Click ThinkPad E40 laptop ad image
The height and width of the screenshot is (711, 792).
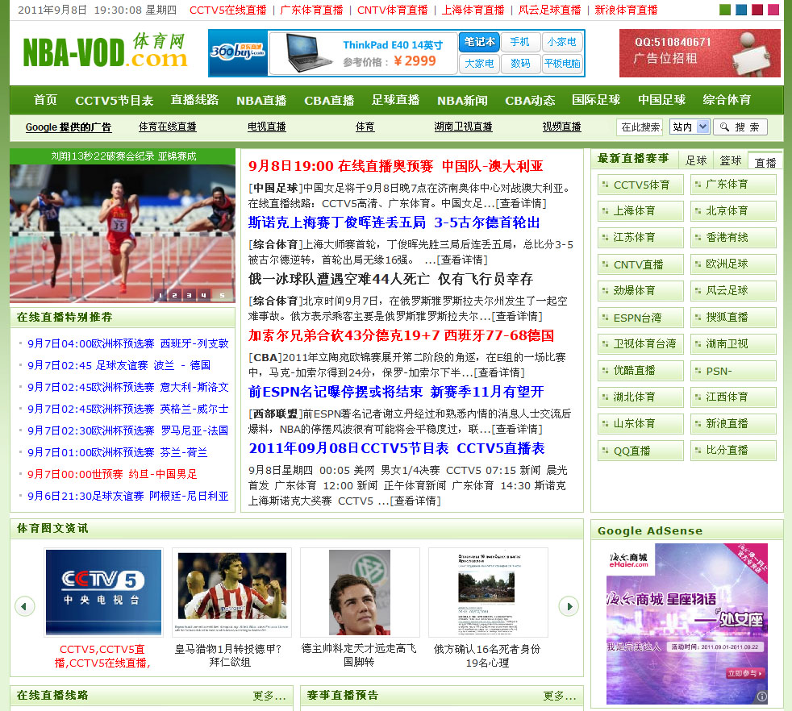(363, 53)
